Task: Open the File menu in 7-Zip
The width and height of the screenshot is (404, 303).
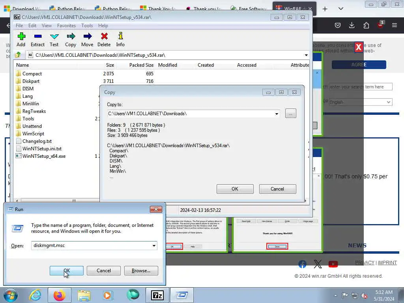Action: [x=19, y=26]
